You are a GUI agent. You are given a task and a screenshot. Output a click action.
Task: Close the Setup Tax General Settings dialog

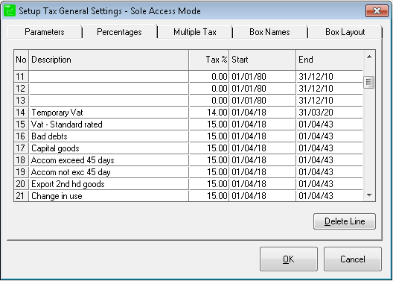pos(377,11)
